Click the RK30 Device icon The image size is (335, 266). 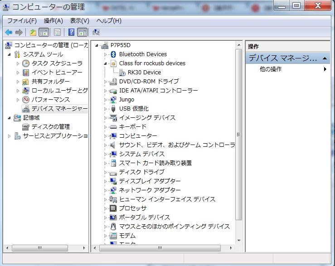coord(122,73)
